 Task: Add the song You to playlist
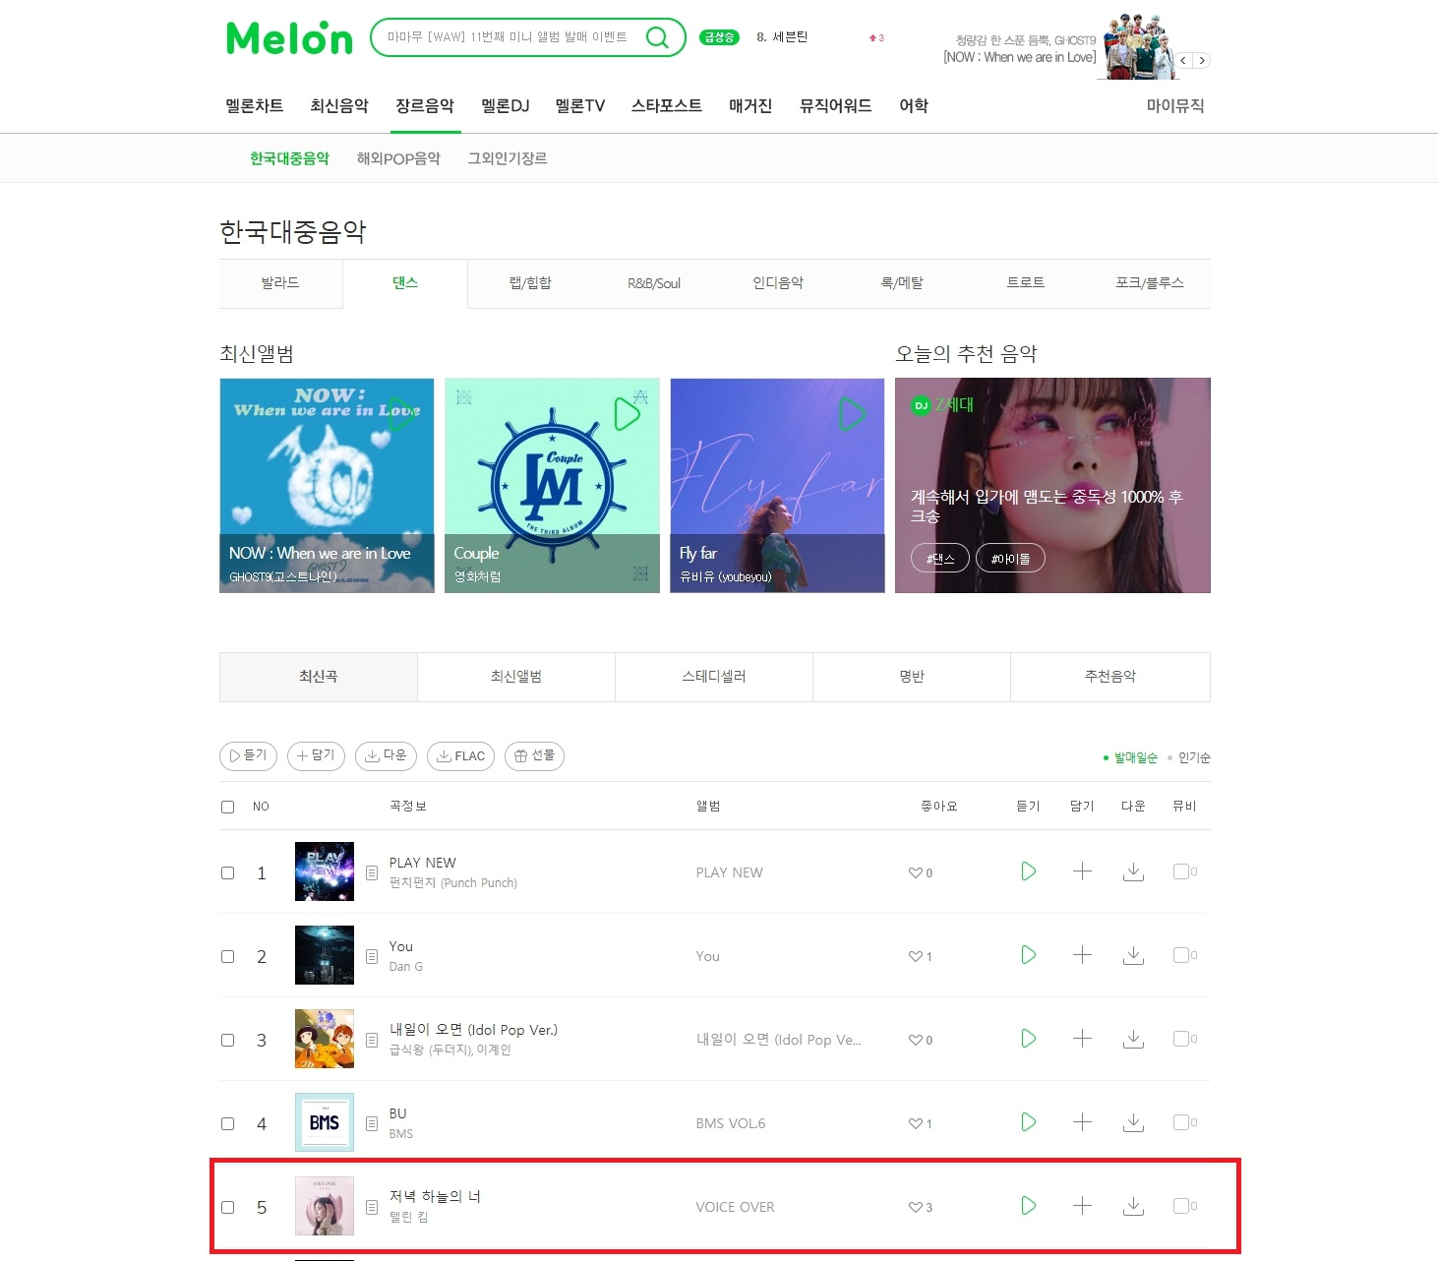pos(1082,955)
